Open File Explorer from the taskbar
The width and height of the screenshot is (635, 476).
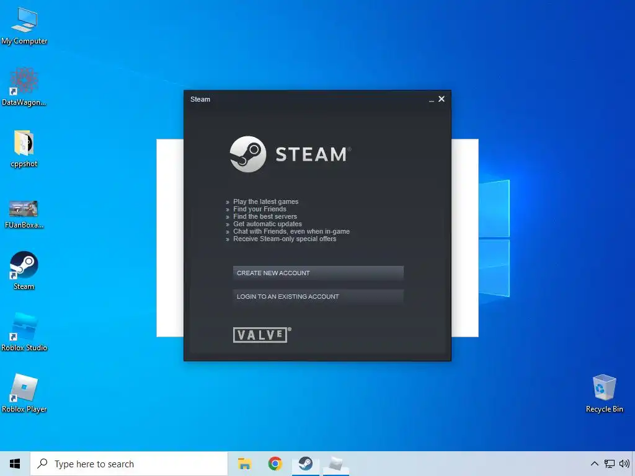[244, 464]
